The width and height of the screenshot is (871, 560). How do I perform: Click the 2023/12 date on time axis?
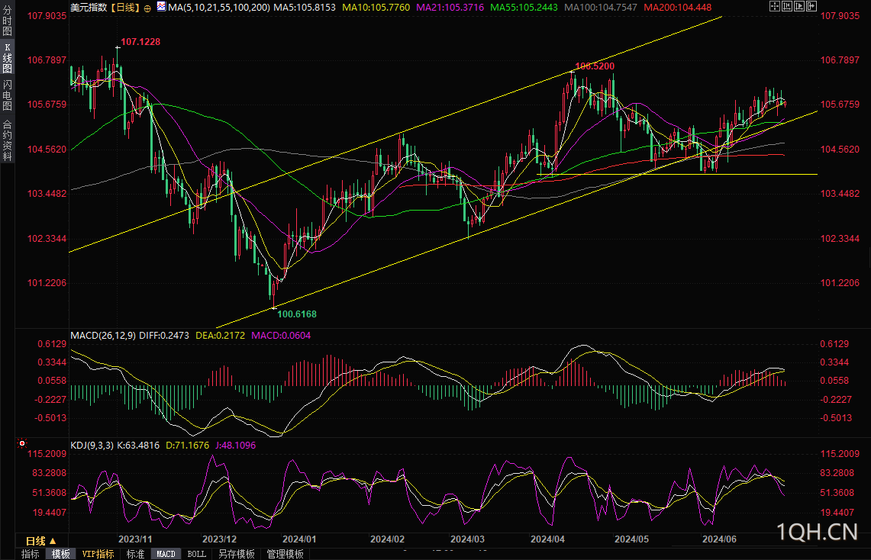pyautogui.click(x=219, y=539)
